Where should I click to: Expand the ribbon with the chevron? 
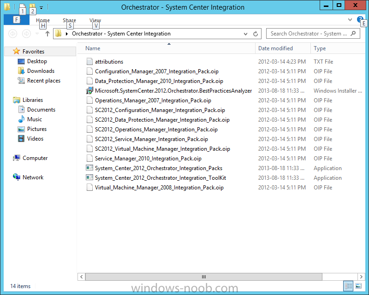[x=350, y=19]
